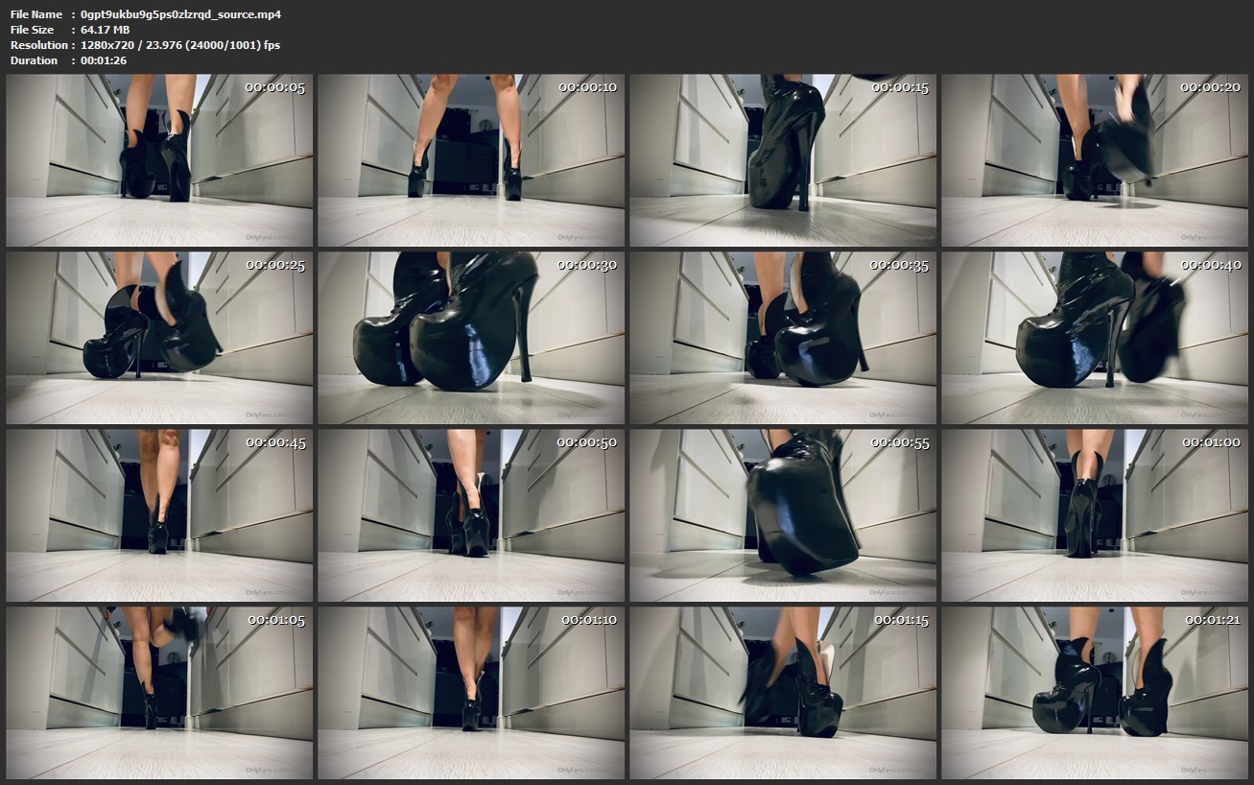Select the 00:01:26 duration value
The image size is (1254, 785).
tap(104, 60)
